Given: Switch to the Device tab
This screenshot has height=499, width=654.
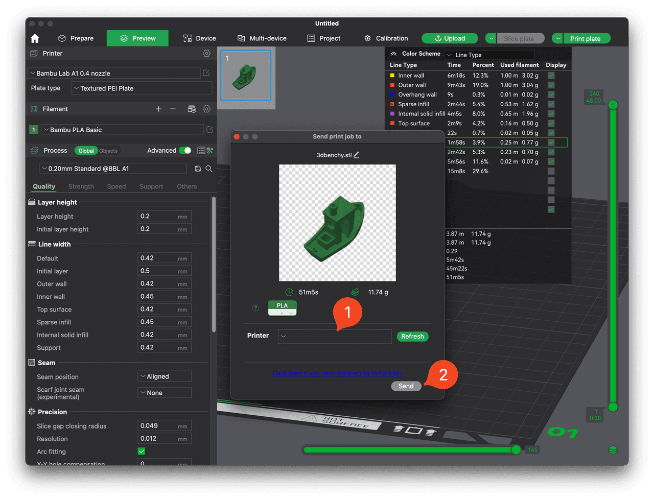Looking at the screenshot, I should 200,38.
